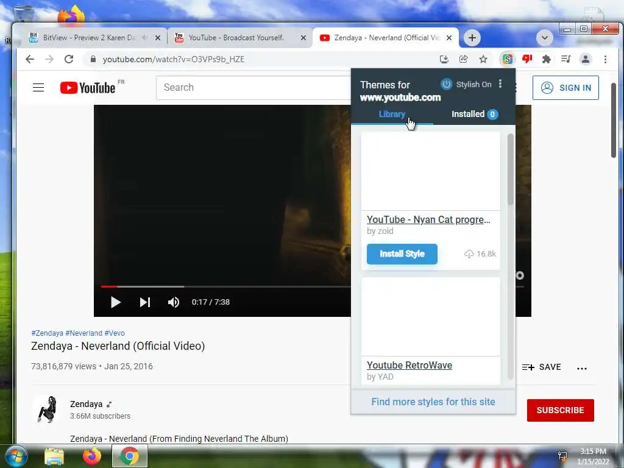624x468 pixels.
Task: Click the red thumbs-down extension icon
Action: [527, 59]
